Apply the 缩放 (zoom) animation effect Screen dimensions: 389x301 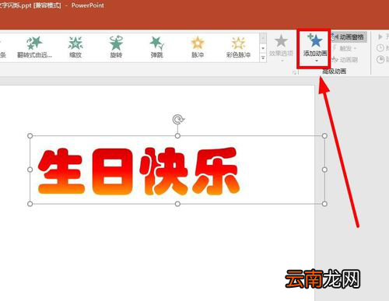pos(75,47)
